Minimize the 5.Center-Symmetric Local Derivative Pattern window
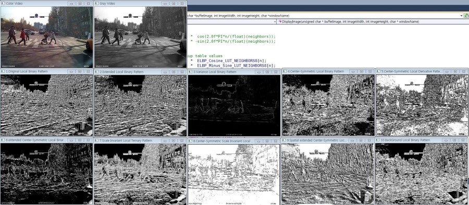Screen dimensions: 469x205 tap(447, 71)
